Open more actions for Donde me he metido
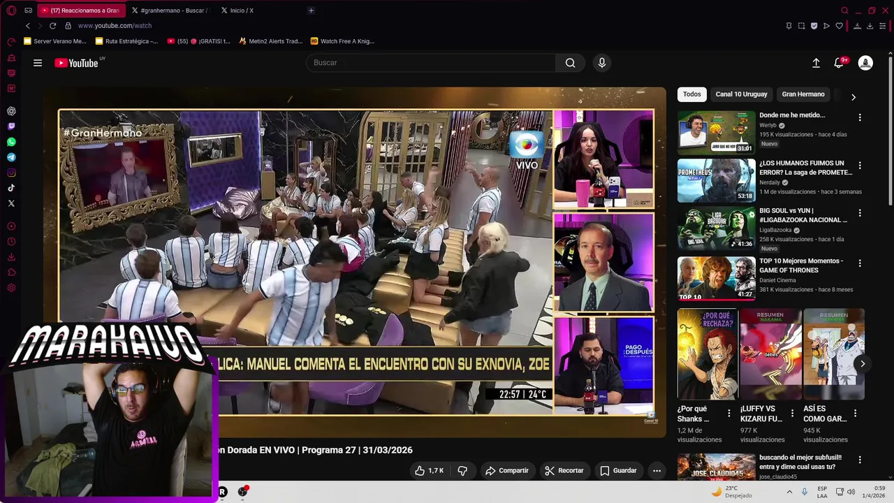This screenshot has width=894, height=503. (860, 117)
